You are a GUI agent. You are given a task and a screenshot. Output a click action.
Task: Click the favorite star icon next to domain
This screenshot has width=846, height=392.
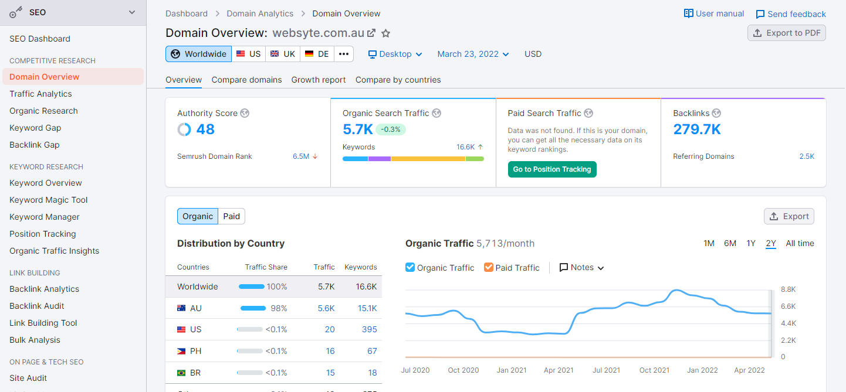385,33
